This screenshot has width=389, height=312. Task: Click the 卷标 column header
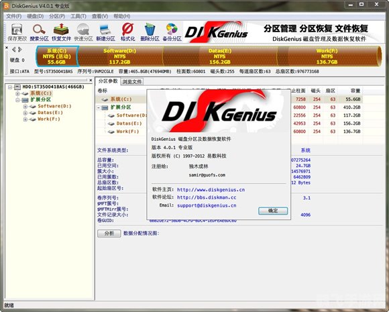tap(103, 91)
